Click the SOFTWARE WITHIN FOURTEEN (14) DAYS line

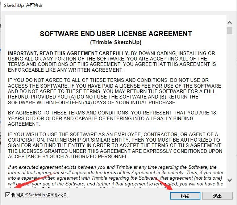(92, 102)
